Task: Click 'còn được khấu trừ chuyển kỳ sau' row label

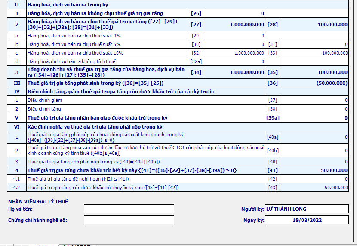Action: click(103, 188)
